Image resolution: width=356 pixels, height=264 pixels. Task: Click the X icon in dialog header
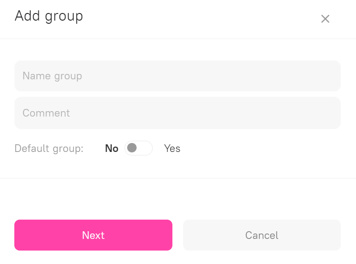(325, 19)
